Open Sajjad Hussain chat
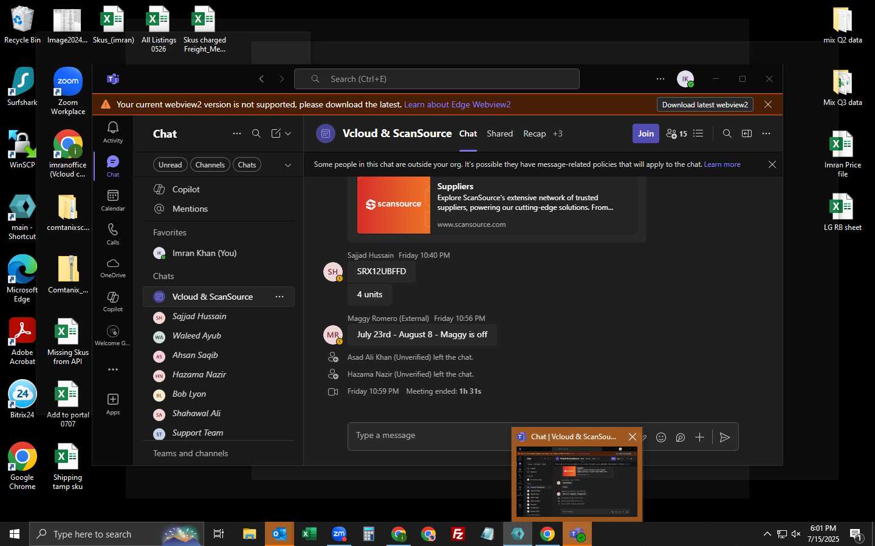This screenshot has width=875, height=546. click(219, 316)
